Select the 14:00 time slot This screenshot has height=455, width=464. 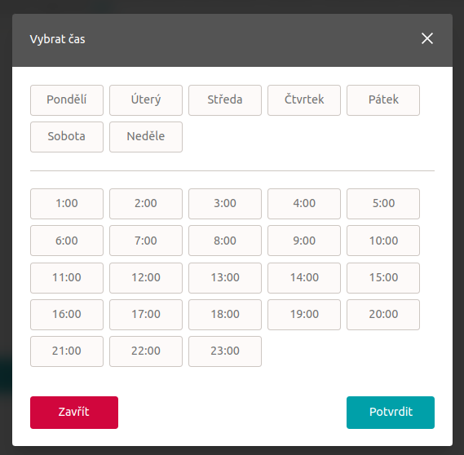pos(304,278)
